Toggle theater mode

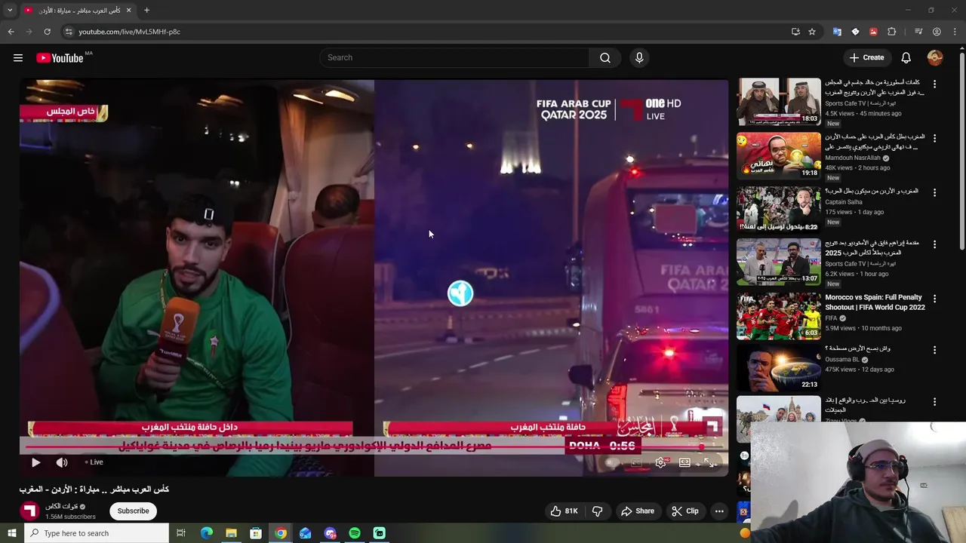tap(685, 462)
